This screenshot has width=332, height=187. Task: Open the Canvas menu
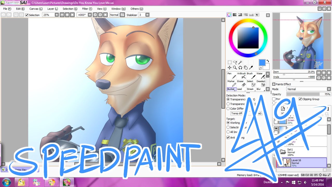[x=36, y=9]
